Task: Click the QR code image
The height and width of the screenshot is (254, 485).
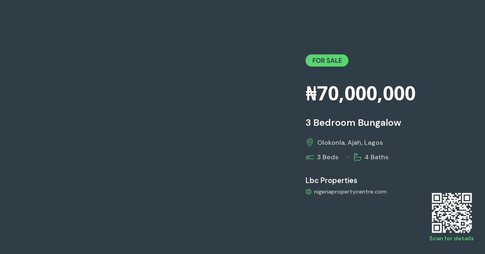Action: [452, 213]
